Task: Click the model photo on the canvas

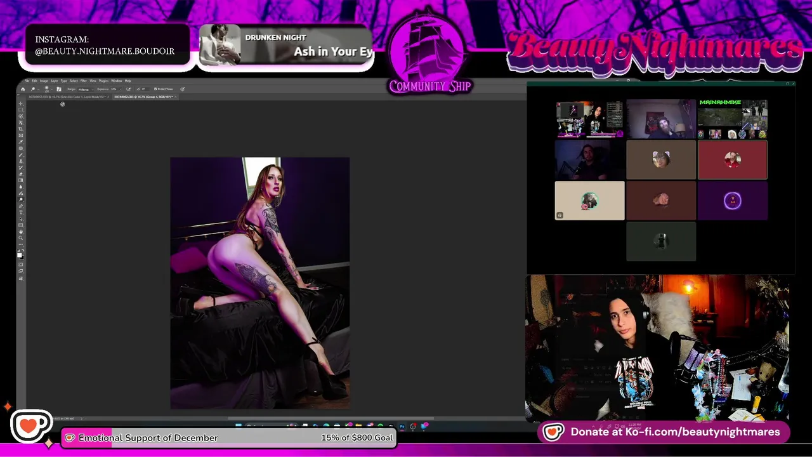Action: [x=259, y=283]
